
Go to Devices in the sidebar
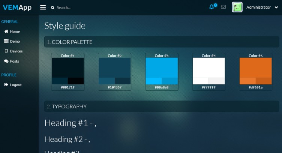click(16, 51)
